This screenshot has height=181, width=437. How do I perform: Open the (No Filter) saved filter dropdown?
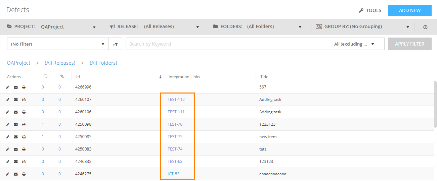pos(58,44)
